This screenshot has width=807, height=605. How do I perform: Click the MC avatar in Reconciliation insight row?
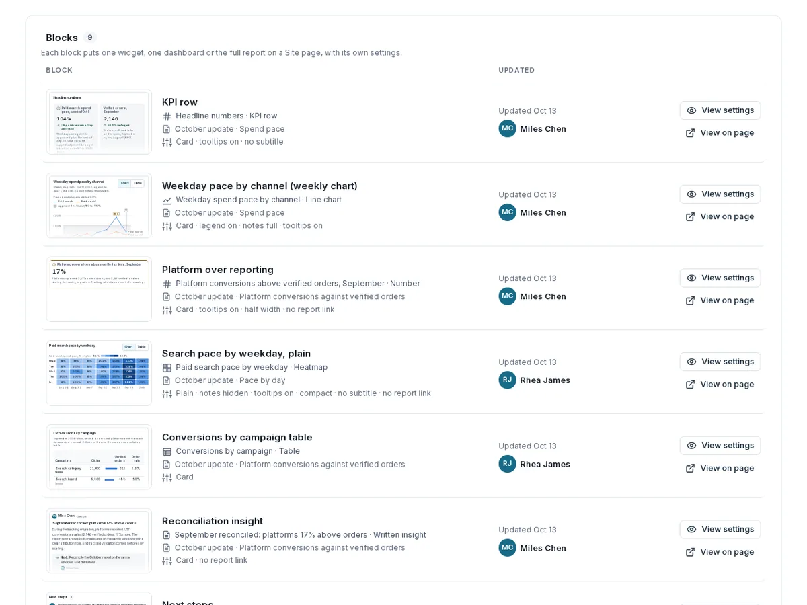pyautogui.click(x=508, y=548)
